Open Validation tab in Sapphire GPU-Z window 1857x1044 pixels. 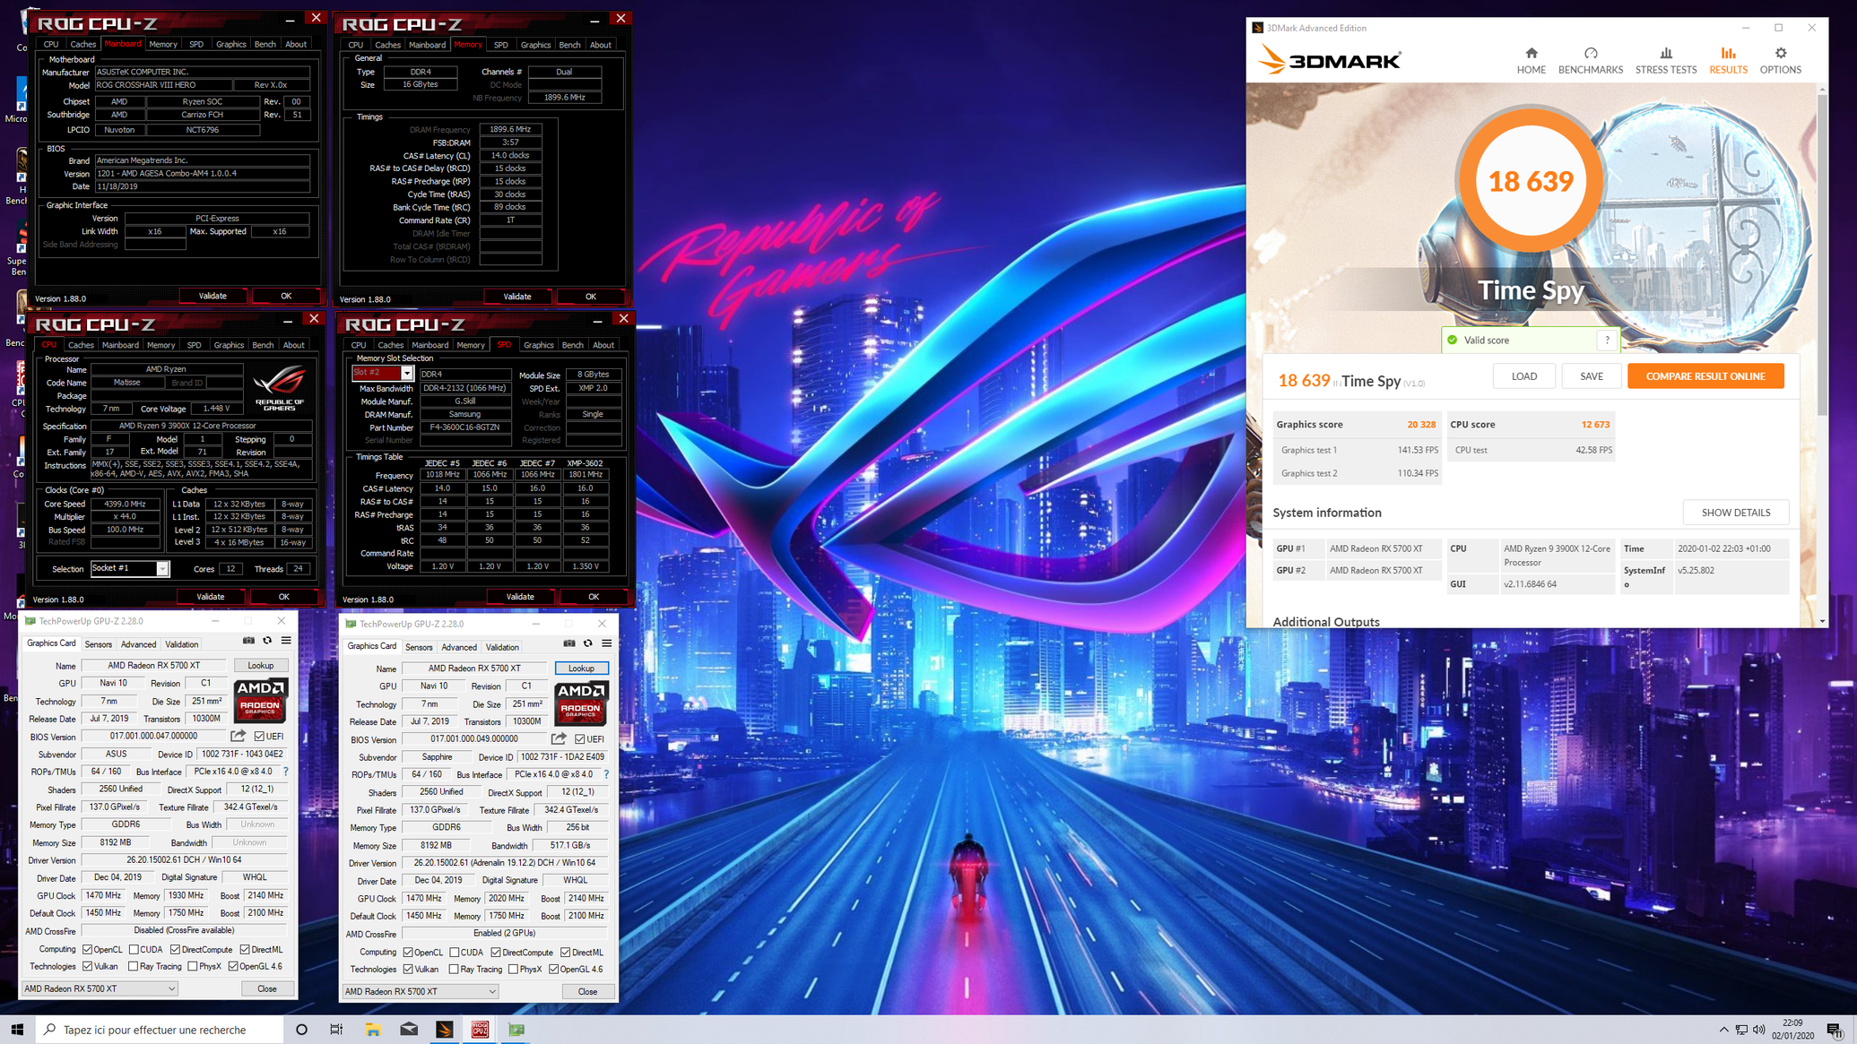(x=501, y=647)
